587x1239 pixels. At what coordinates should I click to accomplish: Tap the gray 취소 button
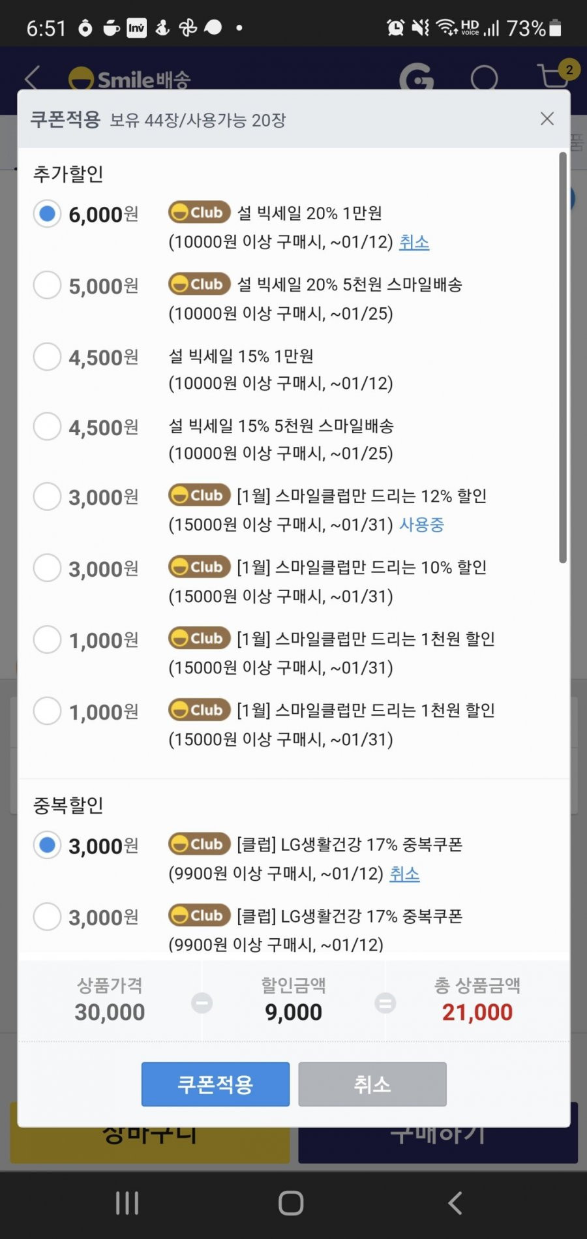[x=372, y=1084]
